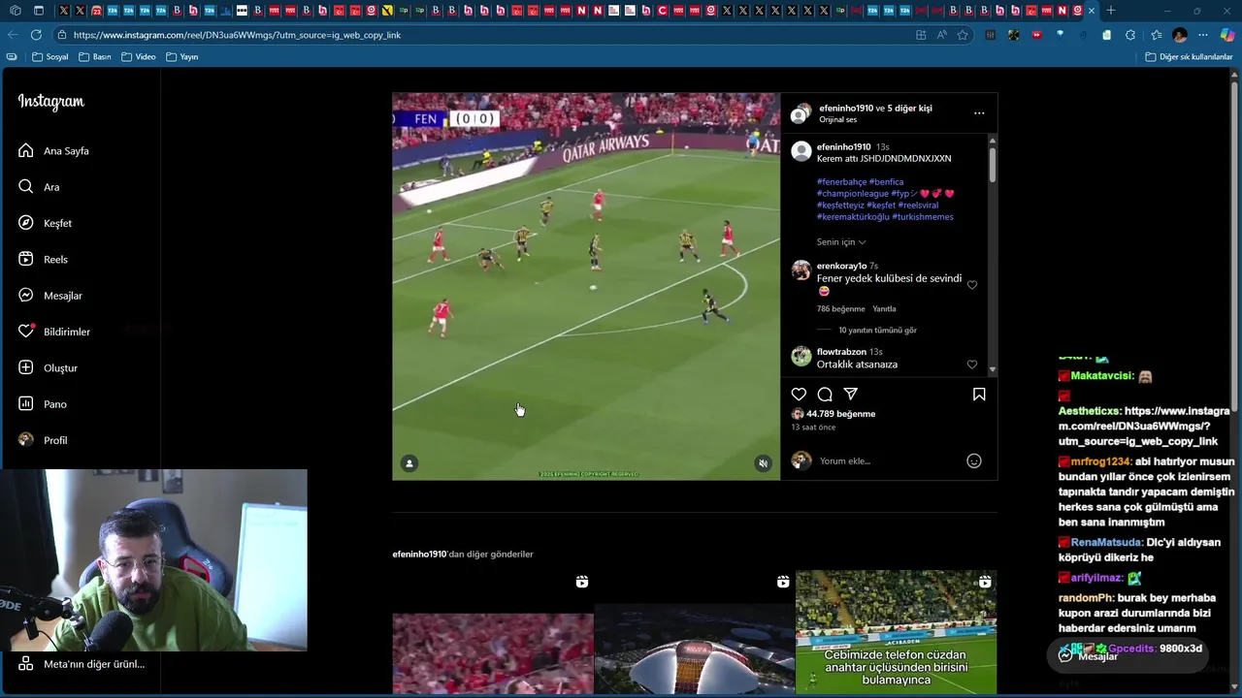Image resolution: width=1242 pixels, height=698 pixels.
Task: Open #fenerbahçe hashtag
Action: pyautogui.click(x=840, y=182)
